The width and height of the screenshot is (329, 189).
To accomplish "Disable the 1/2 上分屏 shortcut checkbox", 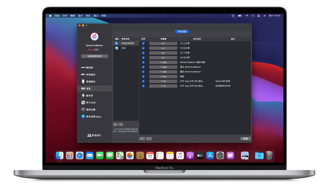I will (143, 43).
